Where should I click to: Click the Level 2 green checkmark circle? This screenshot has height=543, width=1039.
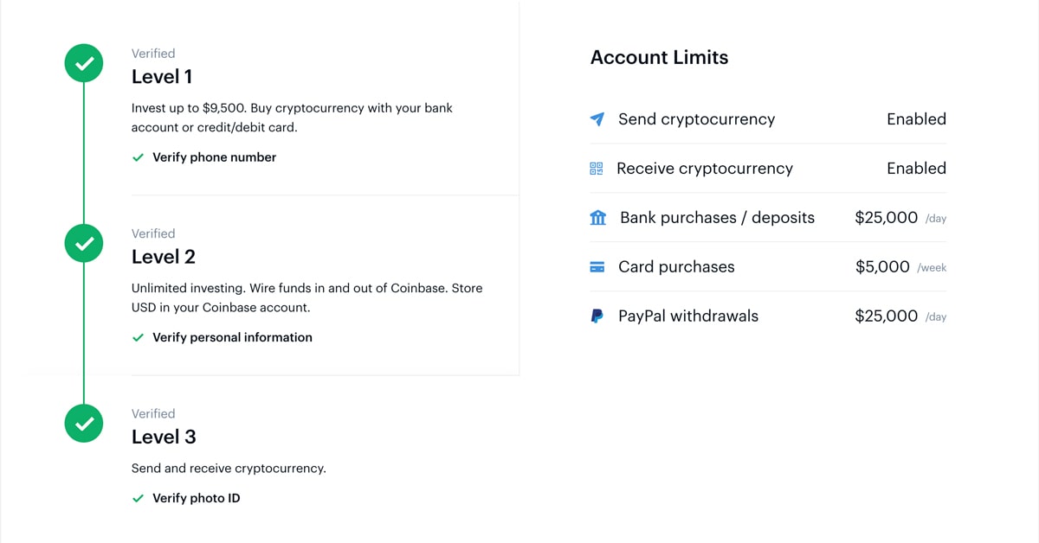(x=83, y=243)
